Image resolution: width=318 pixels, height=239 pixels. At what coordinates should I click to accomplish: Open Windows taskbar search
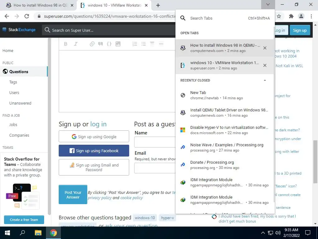[22, 233]
